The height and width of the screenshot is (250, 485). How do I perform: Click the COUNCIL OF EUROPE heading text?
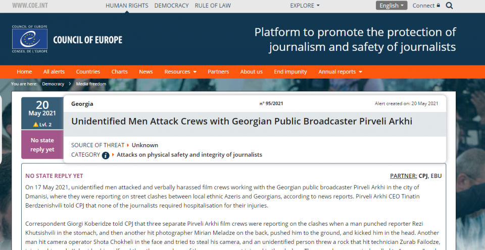[x=87, y=40]
